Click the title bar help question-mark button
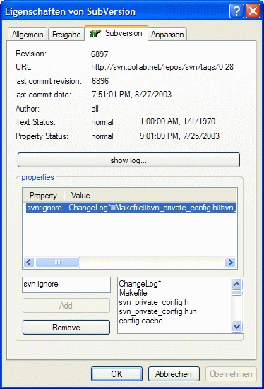Image resolution: width=264 pixels, height=389 pixels. tap(236, 11)
